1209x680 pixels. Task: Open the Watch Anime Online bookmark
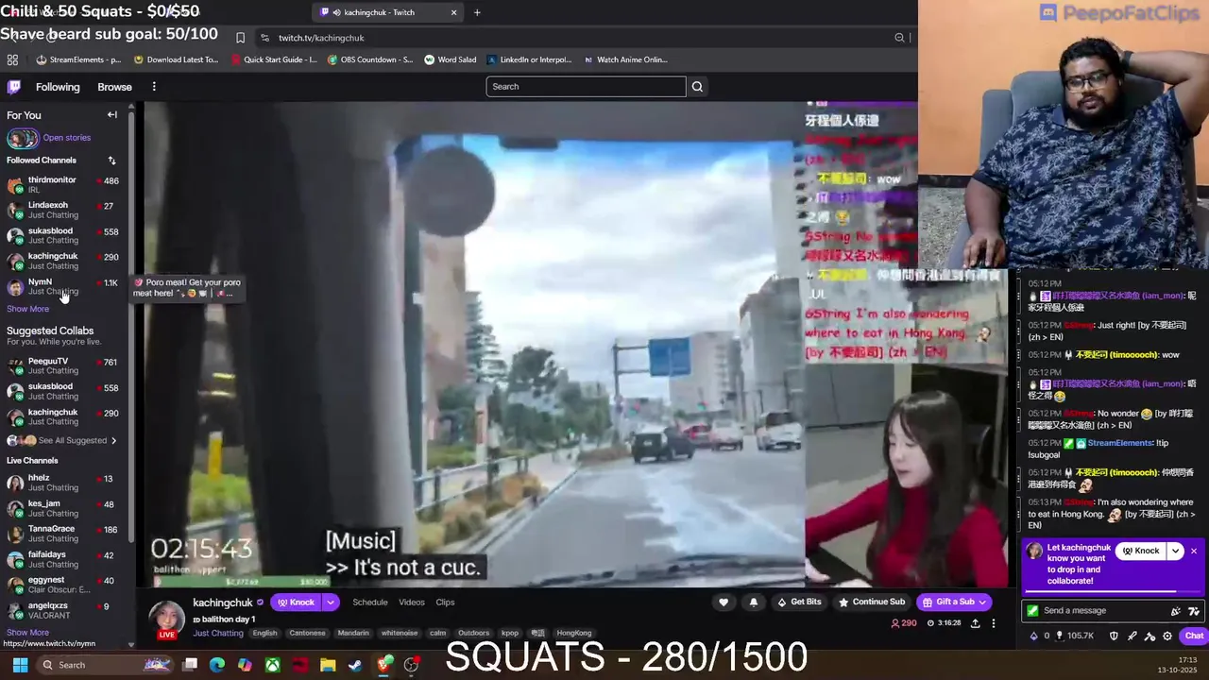(625, 59)
